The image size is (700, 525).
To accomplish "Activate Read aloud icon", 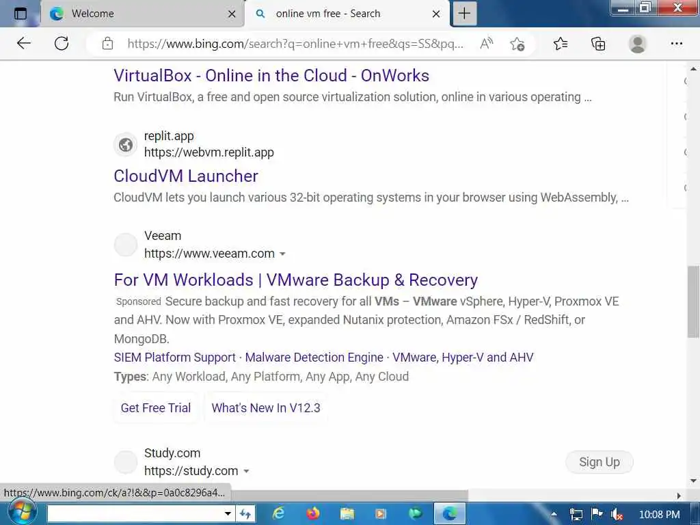I will click(x=486, y=43).
